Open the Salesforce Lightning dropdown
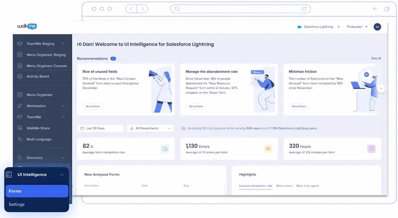Screen dimensions: 398x218 coord(318,27)
